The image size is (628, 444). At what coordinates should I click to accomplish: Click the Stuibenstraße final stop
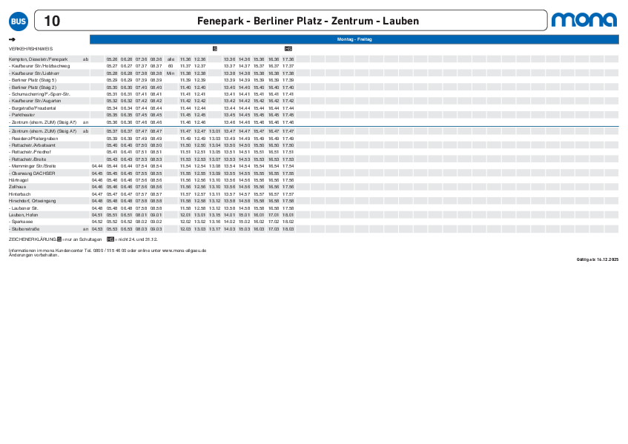tap(26, 229)
